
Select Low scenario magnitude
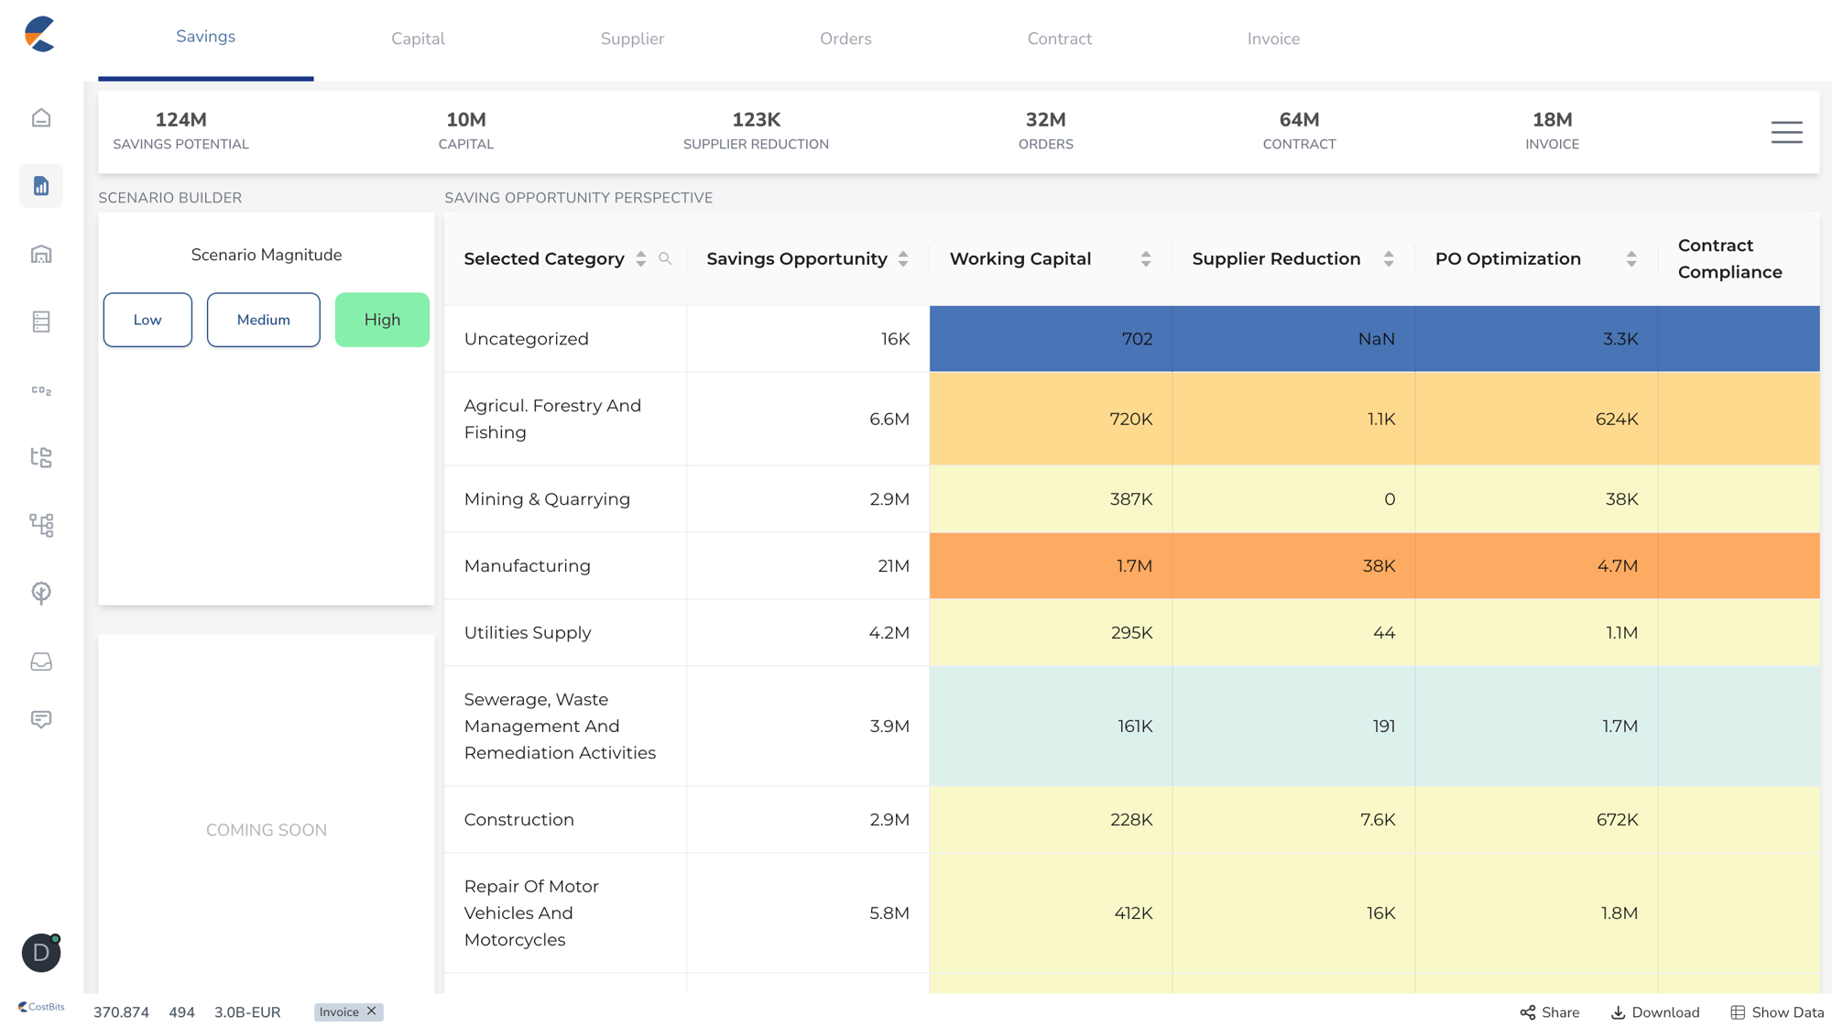(x=147, y=320)
